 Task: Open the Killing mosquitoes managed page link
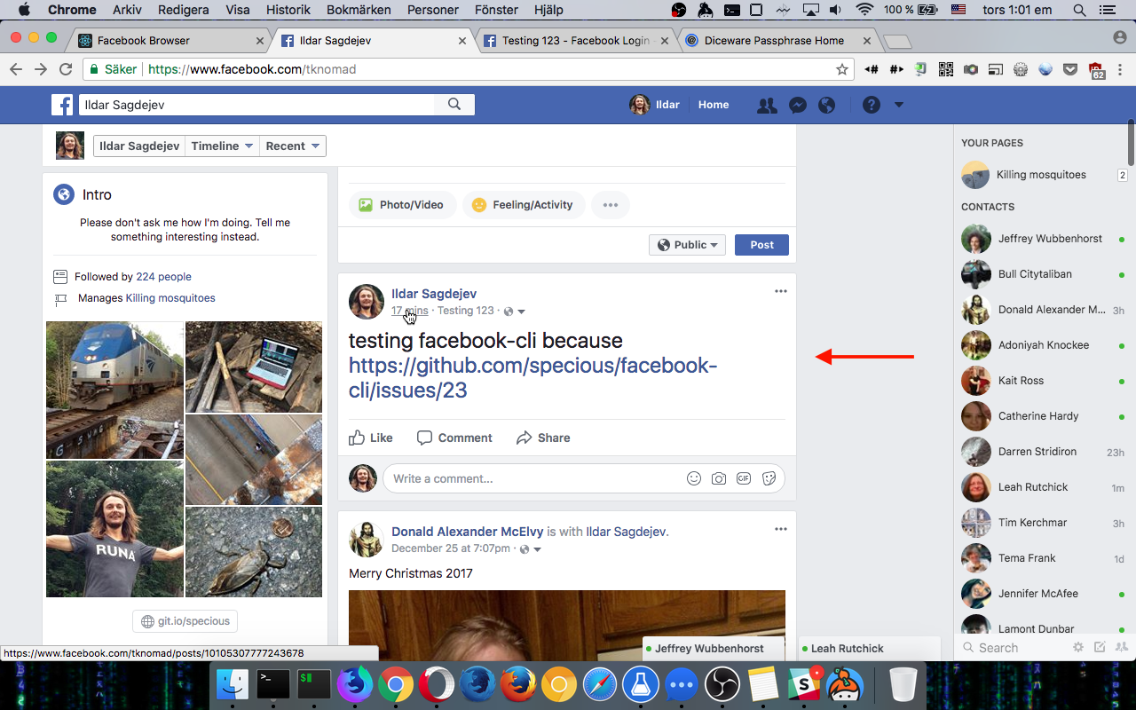click(170, 298)
